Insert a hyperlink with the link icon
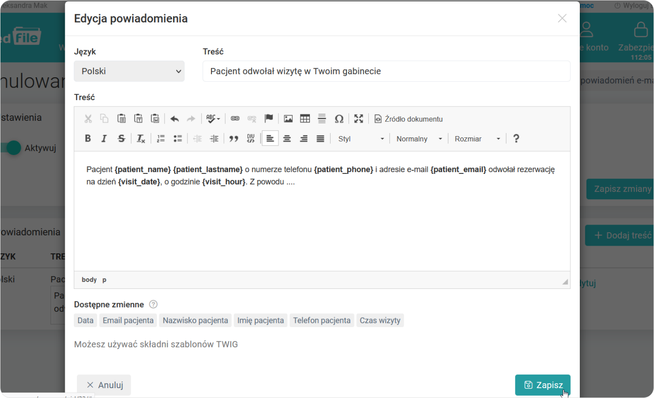This screenshot has height=398, width=654. [x=235, y=119]
